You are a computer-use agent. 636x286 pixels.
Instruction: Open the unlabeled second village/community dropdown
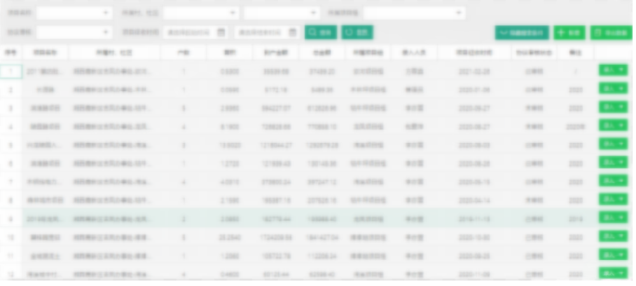click(282, 13)
